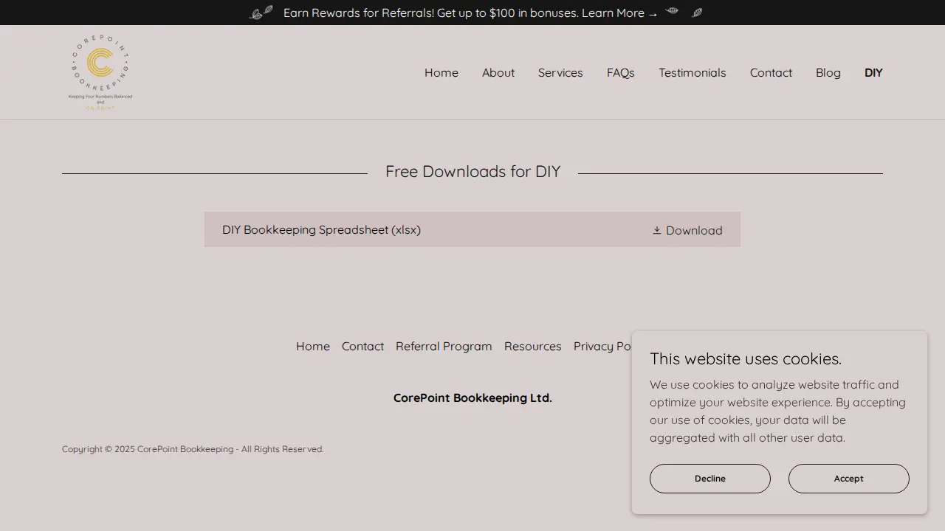945x531 pixels.
Task: Open the Services page
Action: pyautogui.click(x=560, y=72)
